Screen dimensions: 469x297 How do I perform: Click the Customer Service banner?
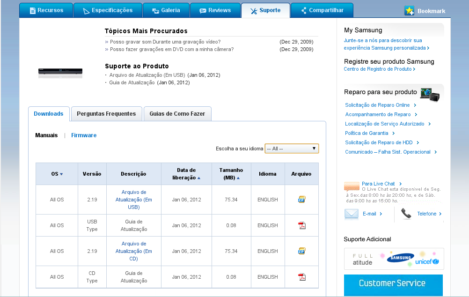tap(393, 285)
